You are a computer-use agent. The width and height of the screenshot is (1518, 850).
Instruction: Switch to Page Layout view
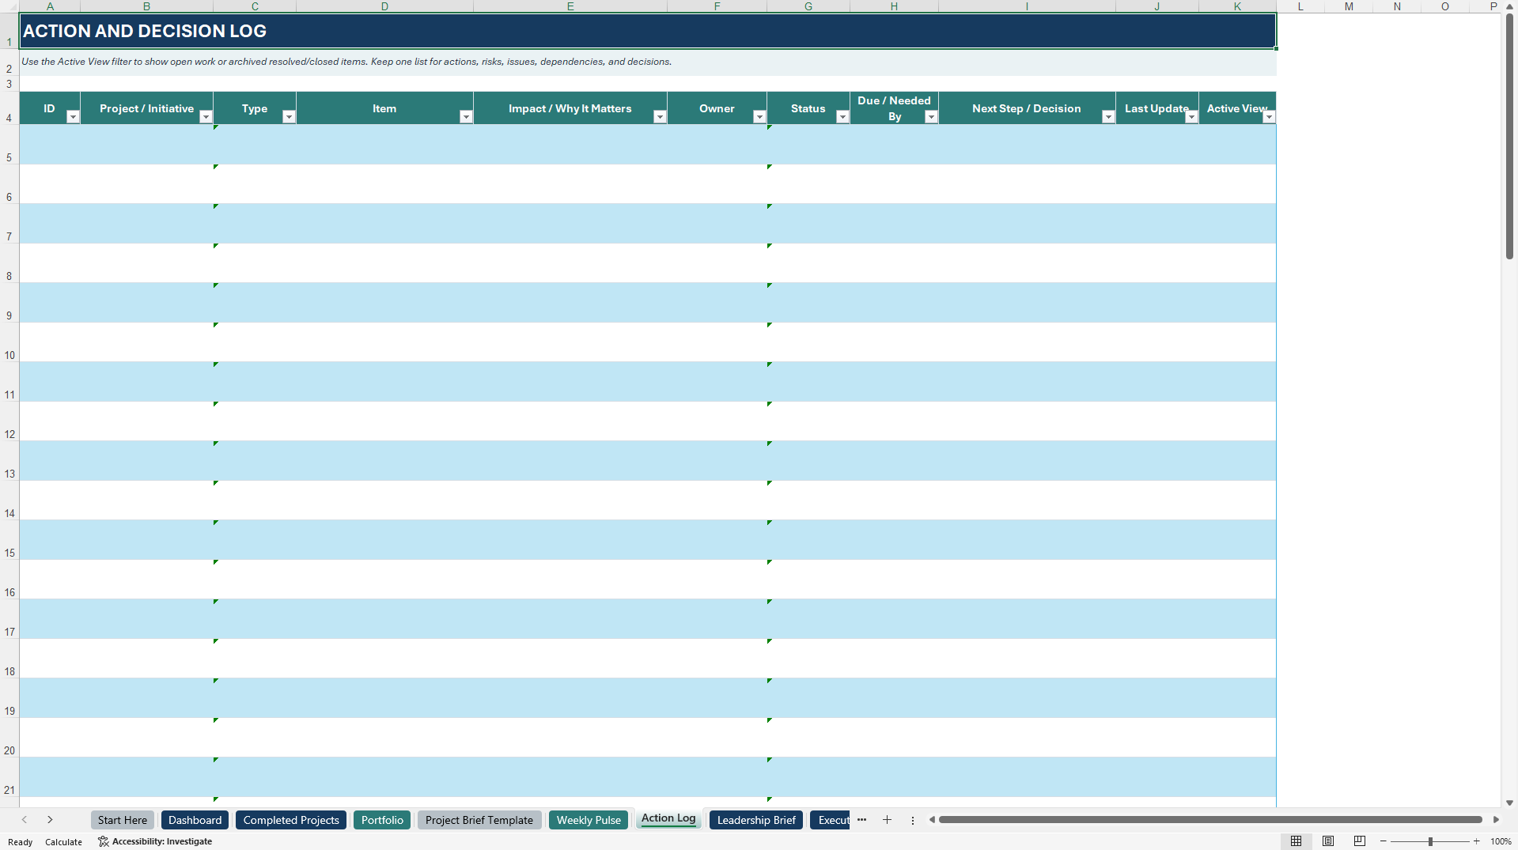[x=1328, y=841]
